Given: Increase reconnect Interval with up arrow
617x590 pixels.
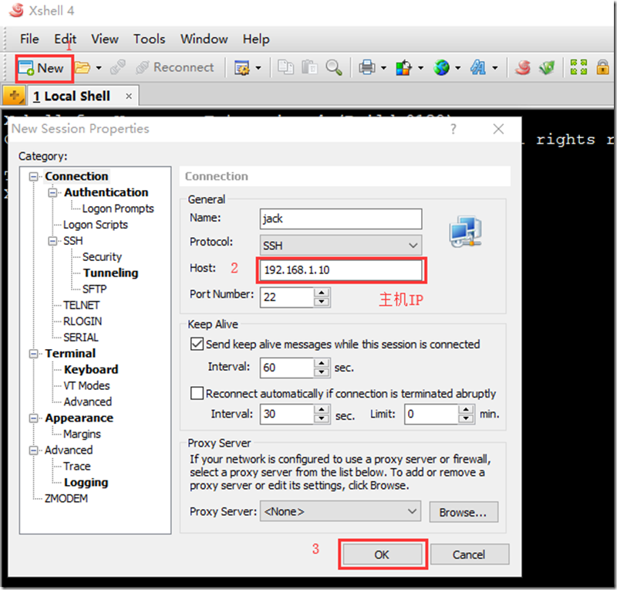Looking at the screenshot, I should pos(322,409).
